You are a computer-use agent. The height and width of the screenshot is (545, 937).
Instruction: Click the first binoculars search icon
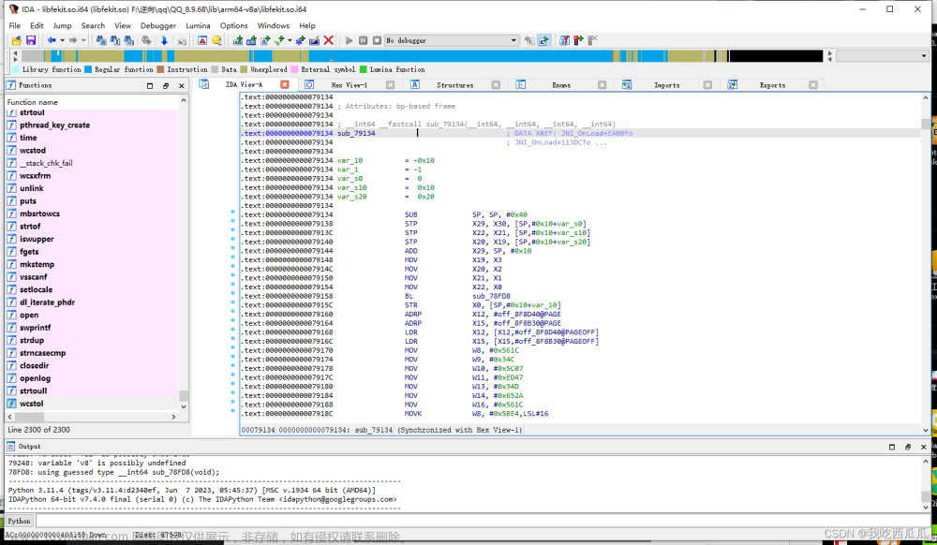point(101,40)
